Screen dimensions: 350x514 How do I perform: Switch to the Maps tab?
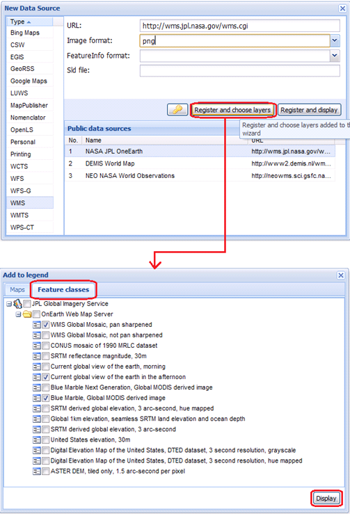pyautogui.click(x=17, y=290)
